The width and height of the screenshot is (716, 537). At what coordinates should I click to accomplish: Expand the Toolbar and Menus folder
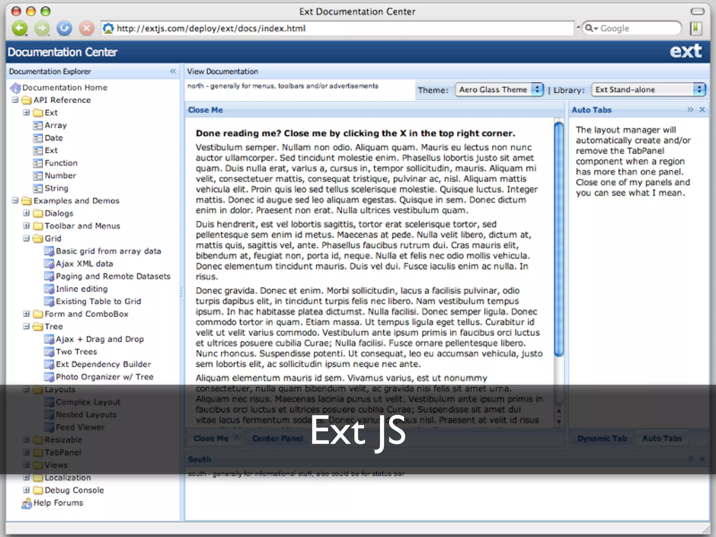point(26,226)
